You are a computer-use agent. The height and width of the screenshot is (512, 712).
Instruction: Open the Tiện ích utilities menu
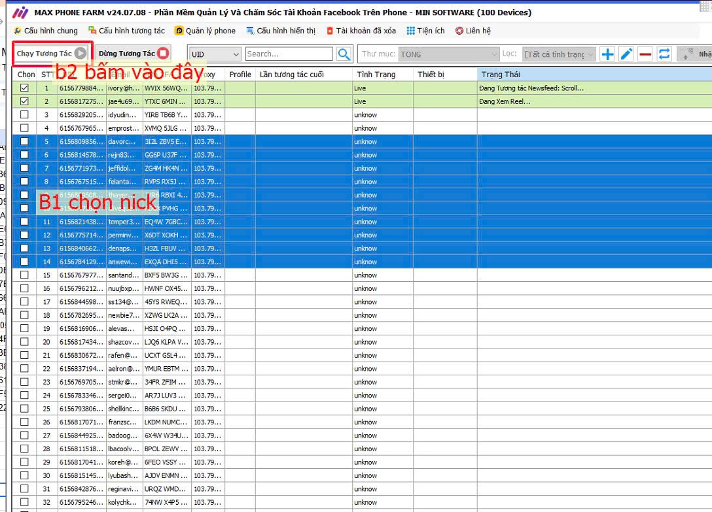(425, 31)
